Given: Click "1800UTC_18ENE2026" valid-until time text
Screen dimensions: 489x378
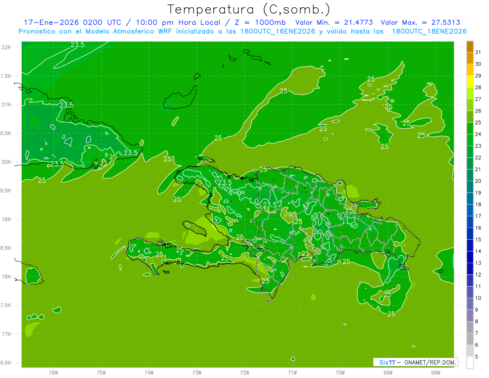Looking at the screenshot, I should click(429, 31).
